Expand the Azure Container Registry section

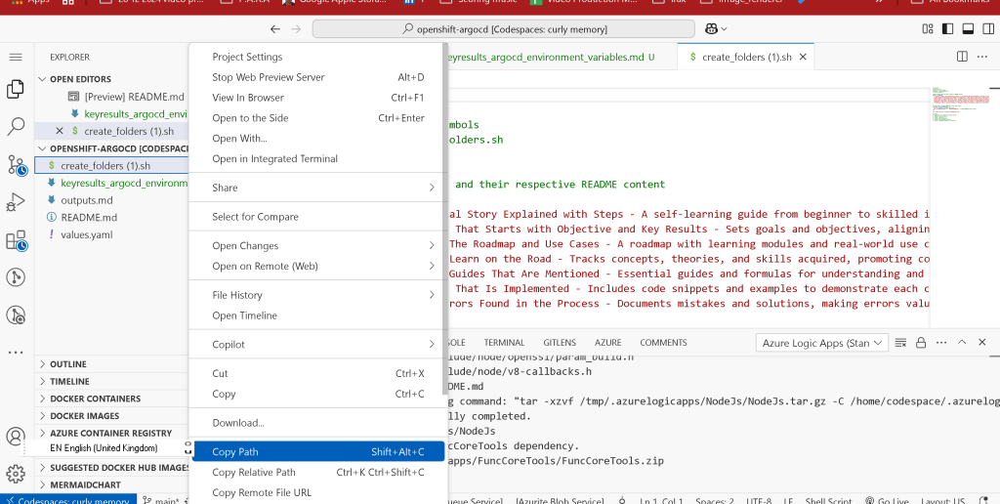coord(111,433)
